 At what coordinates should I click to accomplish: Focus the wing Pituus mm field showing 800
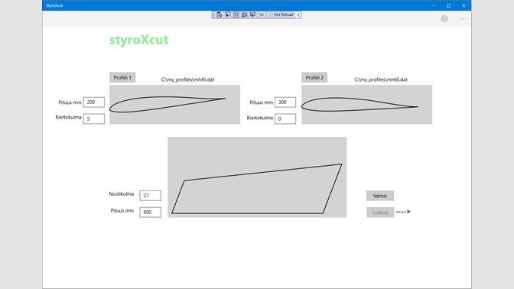point(150,212)
